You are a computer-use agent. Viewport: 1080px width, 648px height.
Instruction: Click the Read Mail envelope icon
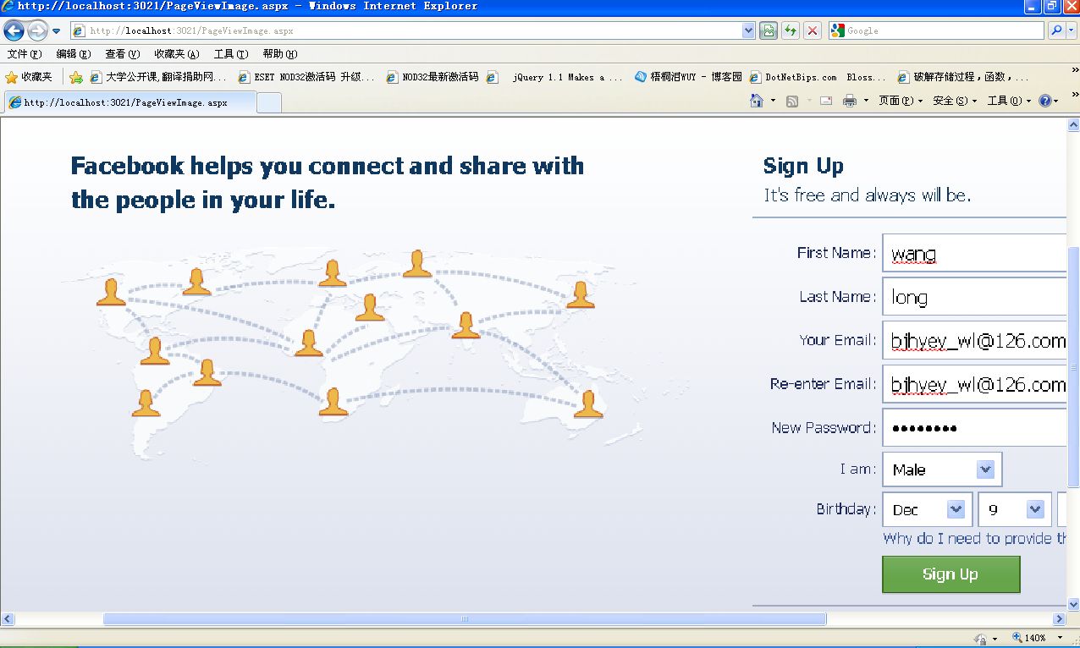coord(826,101)
